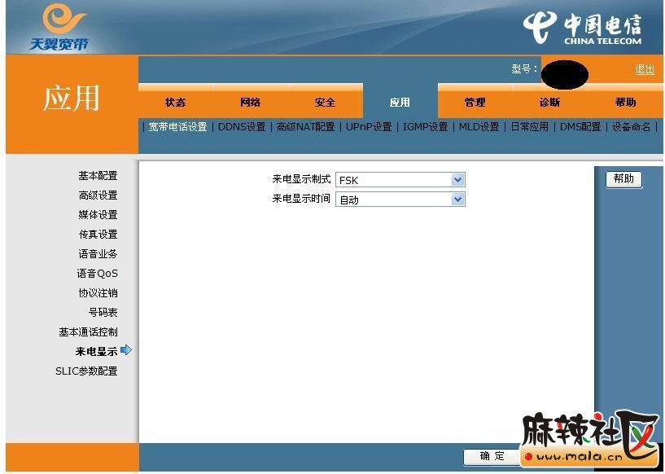Click the China Telecom logo
The image size is (665, 474).
click(x=583, y=28)
